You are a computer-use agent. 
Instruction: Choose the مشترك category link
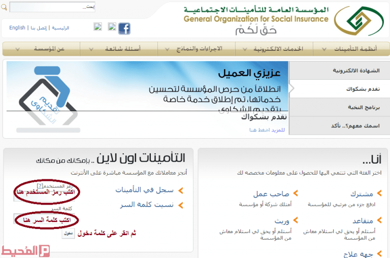(362, 194)
